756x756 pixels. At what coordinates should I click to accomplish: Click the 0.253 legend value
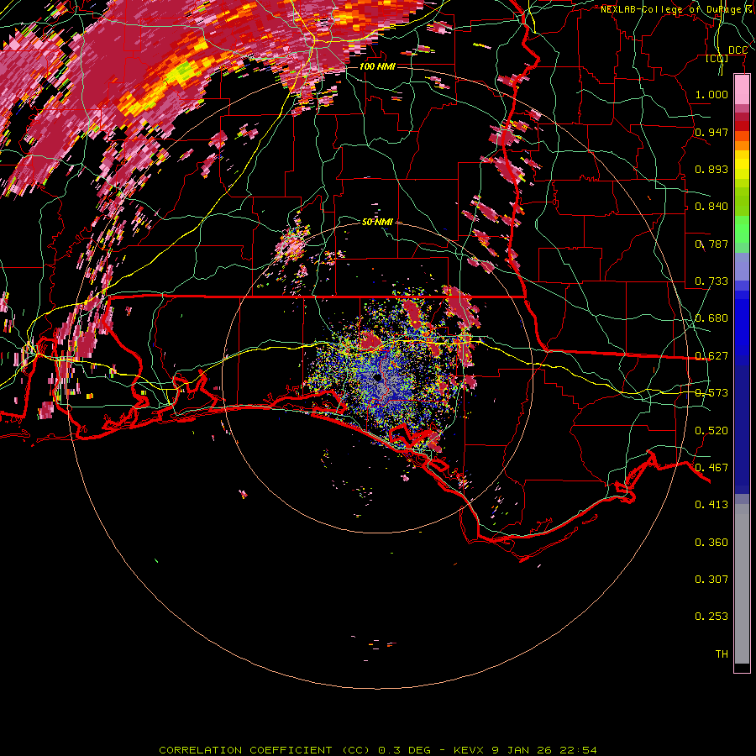tap(711, 617)
